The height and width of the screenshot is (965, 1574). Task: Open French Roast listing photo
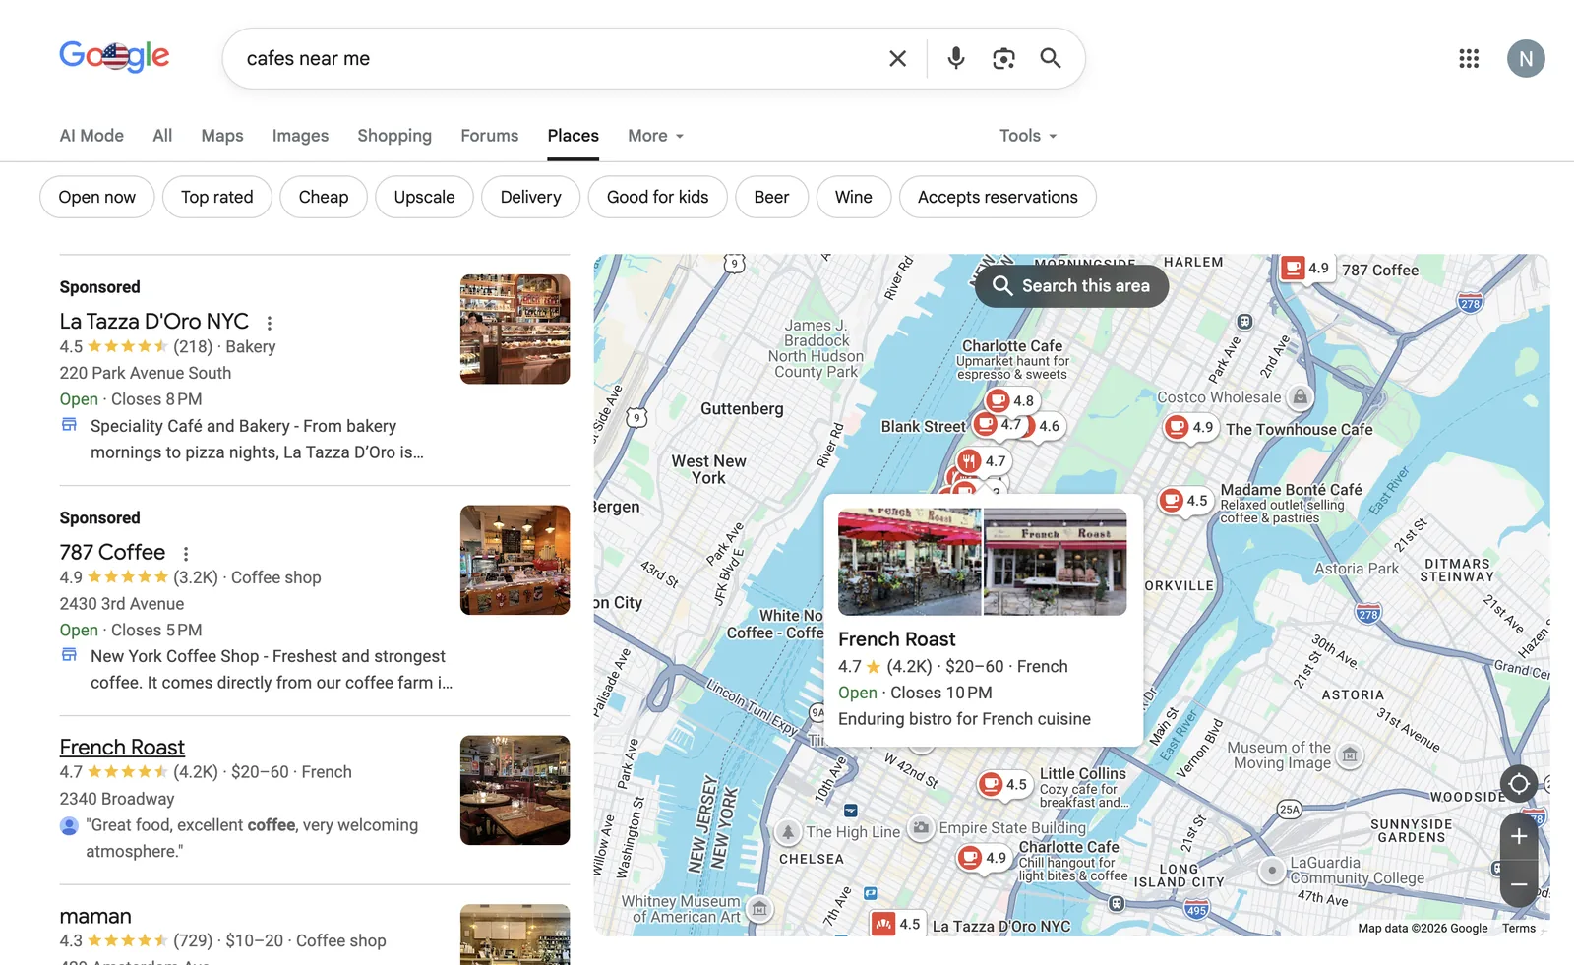(515, 791)
